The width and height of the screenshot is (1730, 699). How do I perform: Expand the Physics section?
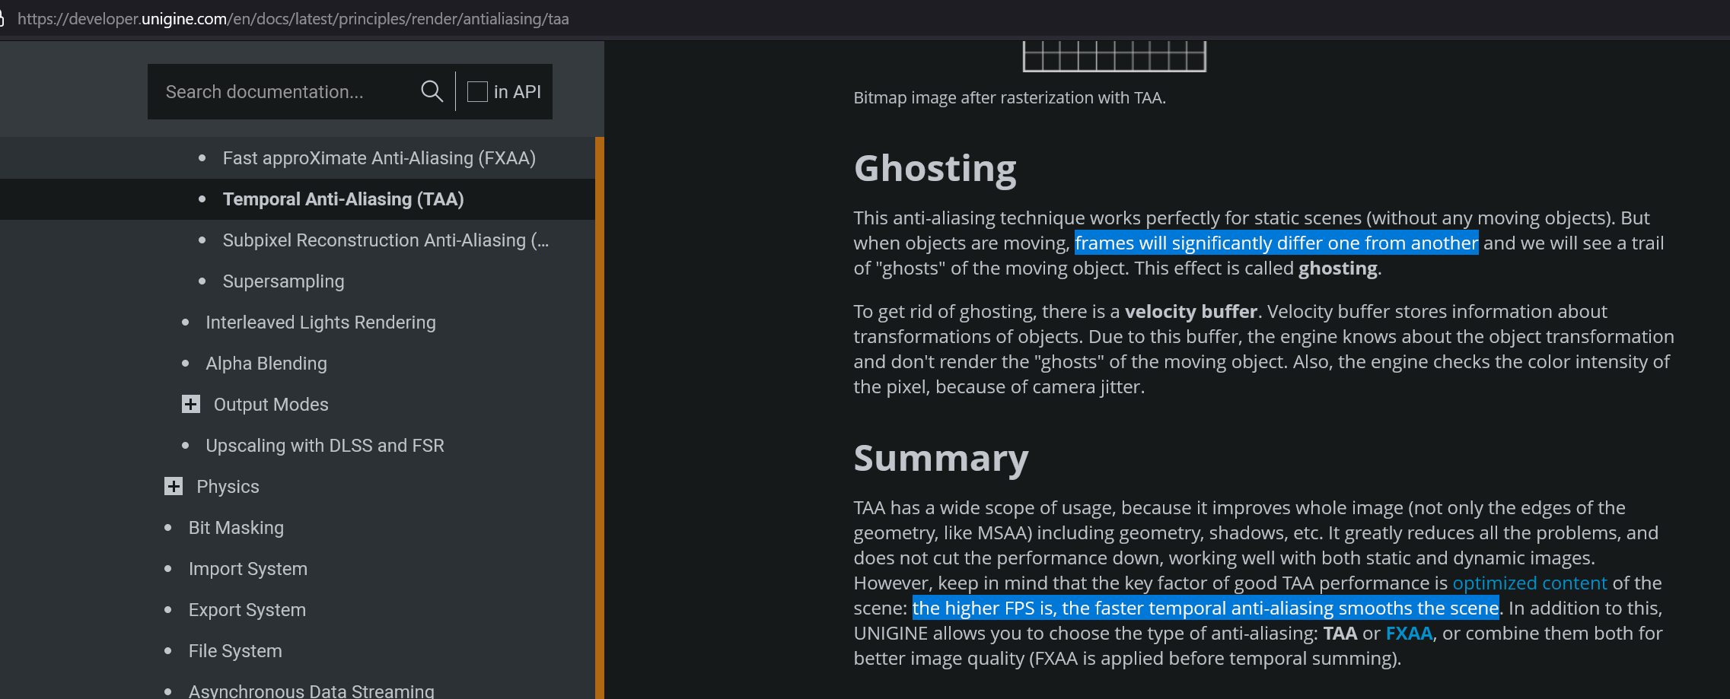click(174, 486)
